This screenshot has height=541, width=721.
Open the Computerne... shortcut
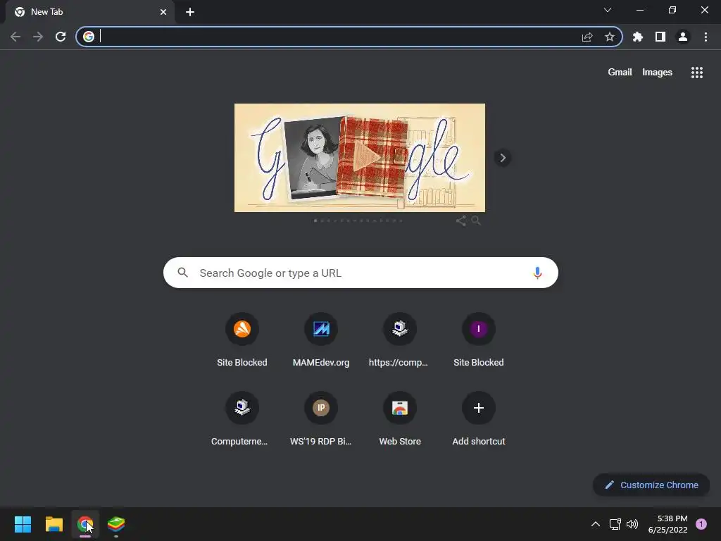coord(242,419)
